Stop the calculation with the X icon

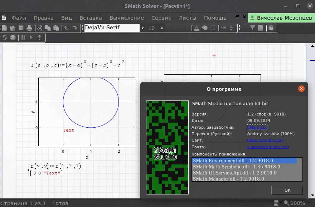[x=13, y=37]
